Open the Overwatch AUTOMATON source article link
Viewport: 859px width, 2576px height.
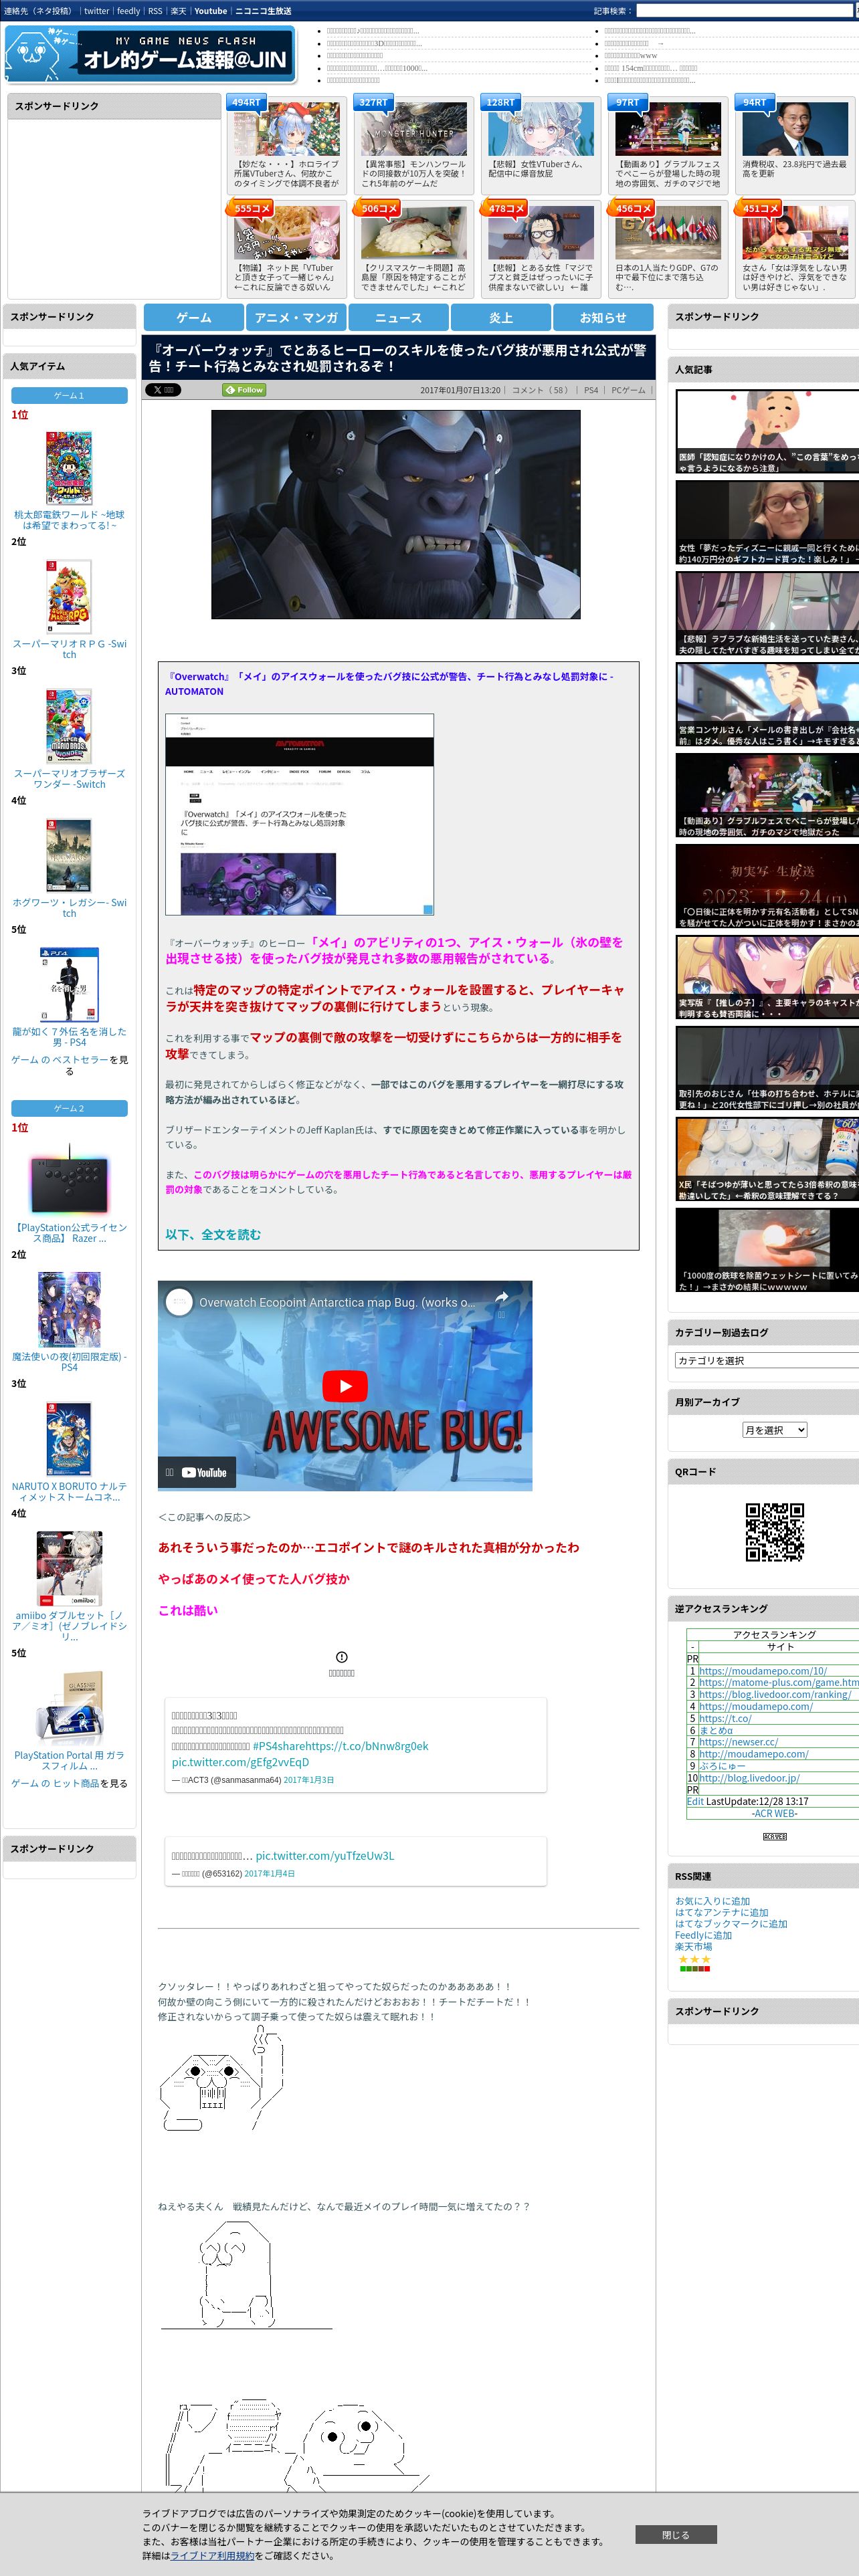pyautogui.click(x=389, y=684)
